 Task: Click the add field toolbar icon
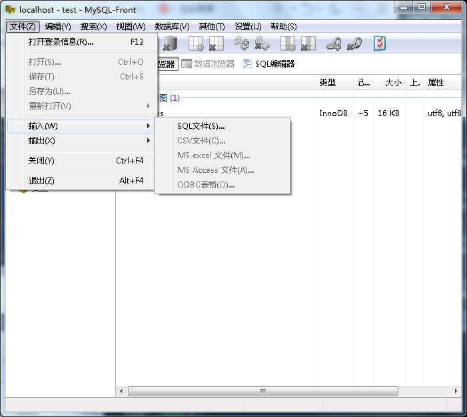pyautogui.click(x=288, y=44)
